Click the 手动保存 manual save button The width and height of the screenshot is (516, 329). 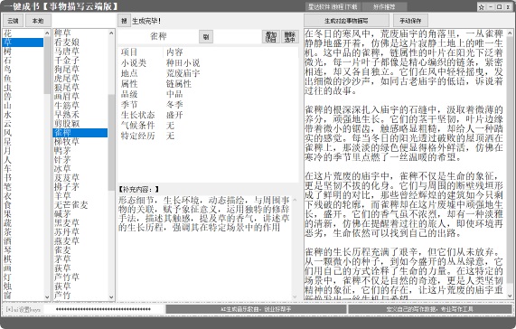410,21
